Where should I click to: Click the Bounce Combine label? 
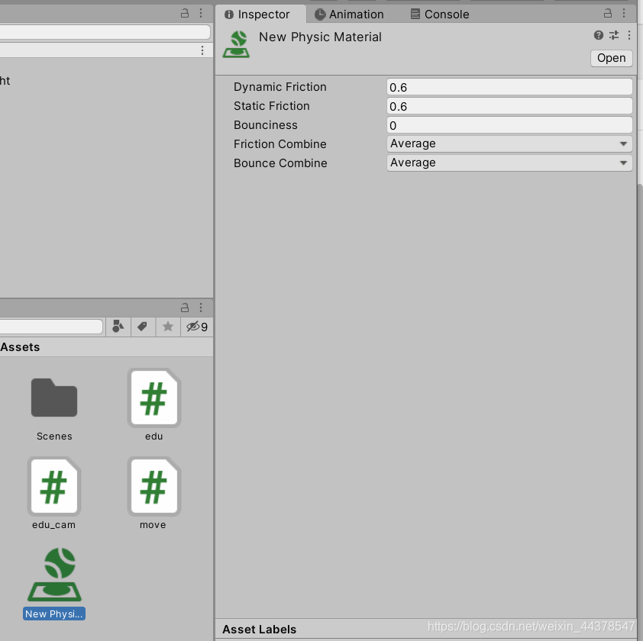[280, 163]
